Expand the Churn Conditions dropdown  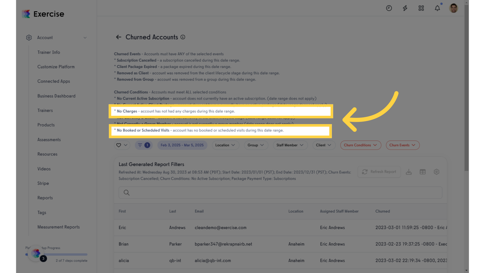click(x=360, y=145)
